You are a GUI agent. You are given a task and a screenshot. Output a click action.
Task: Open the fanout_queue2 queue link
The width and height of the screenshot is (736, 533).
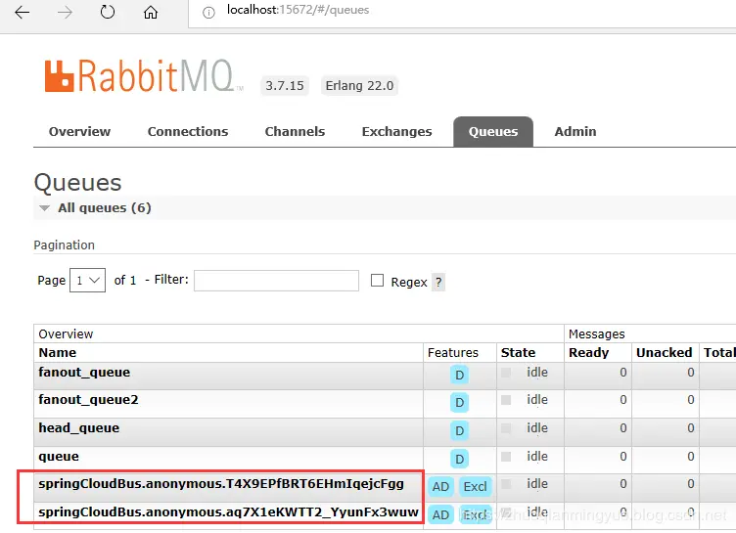(88, 400)
